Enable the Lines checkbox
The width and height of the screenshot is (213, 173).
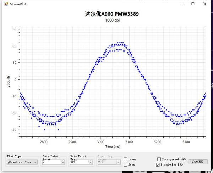pos(125,159)
